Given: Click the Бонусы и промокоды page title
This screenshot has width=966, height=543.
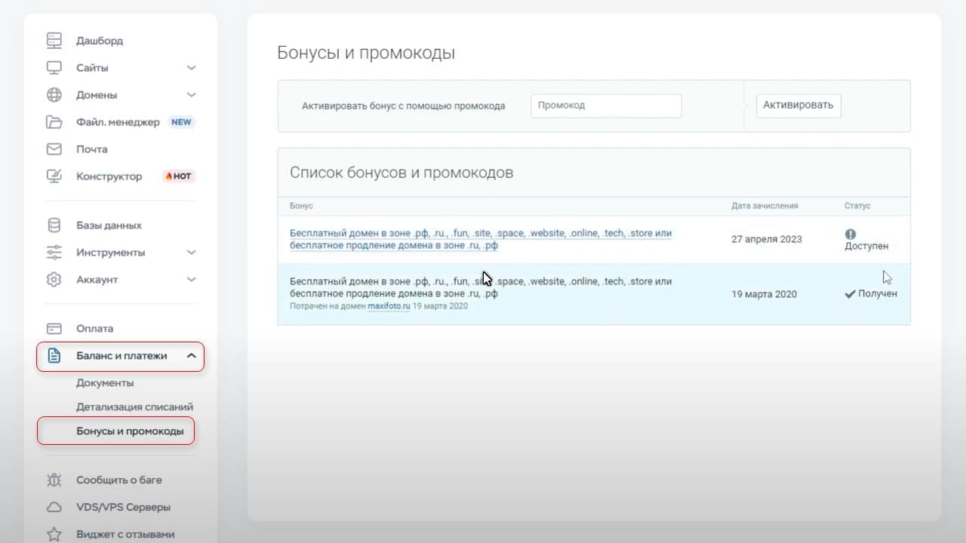Looking at the screenshot, I should coord(366,54).
